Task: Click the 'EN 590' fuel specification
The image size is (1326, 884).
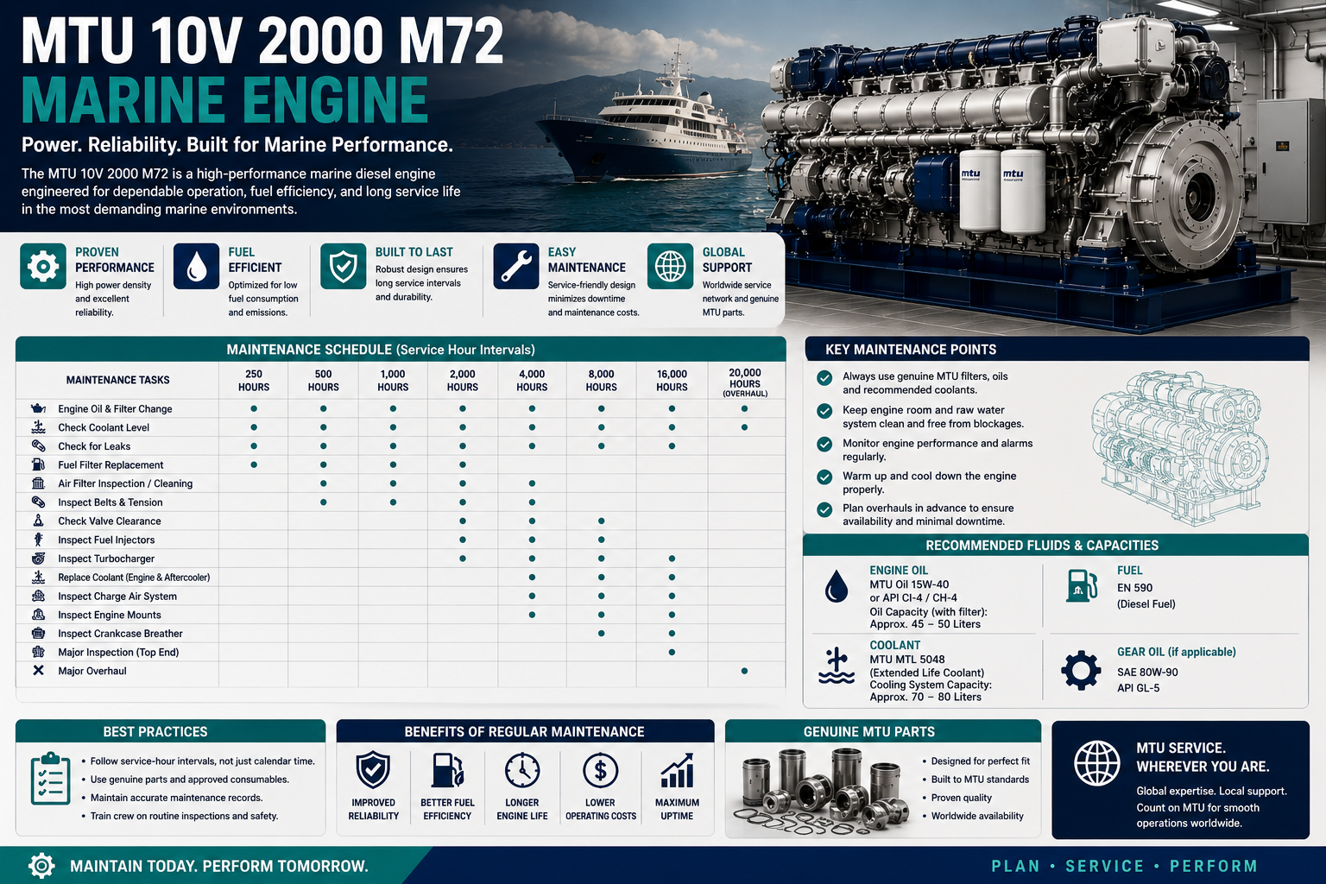Action: (x=1134, y=588)
